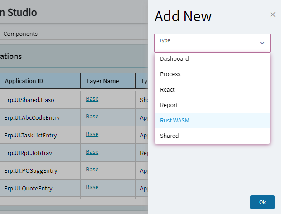Image resolution: width=281 pixels, height=214 pixels.
Task: Pick React from the dropdown options
Action: click(167, 90)
